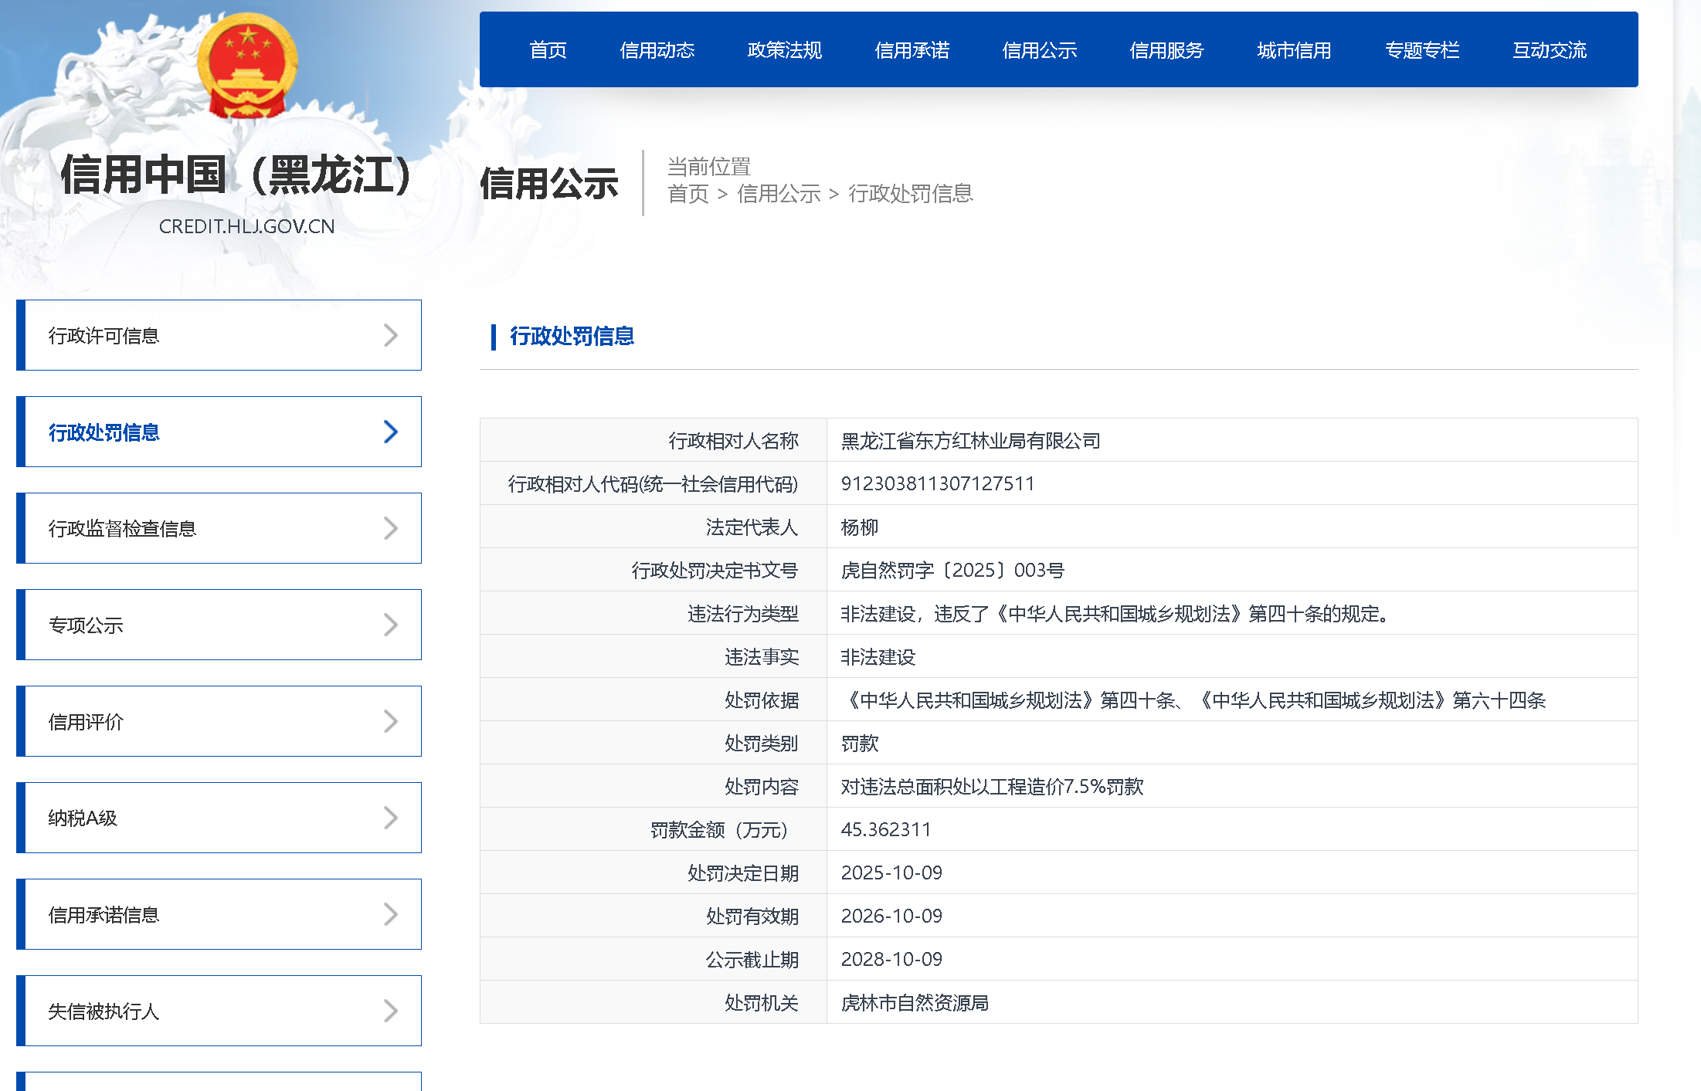Open 信用动态 navigation item
The width and height of the screenshot is (1701, 1091).
[657, 50]
